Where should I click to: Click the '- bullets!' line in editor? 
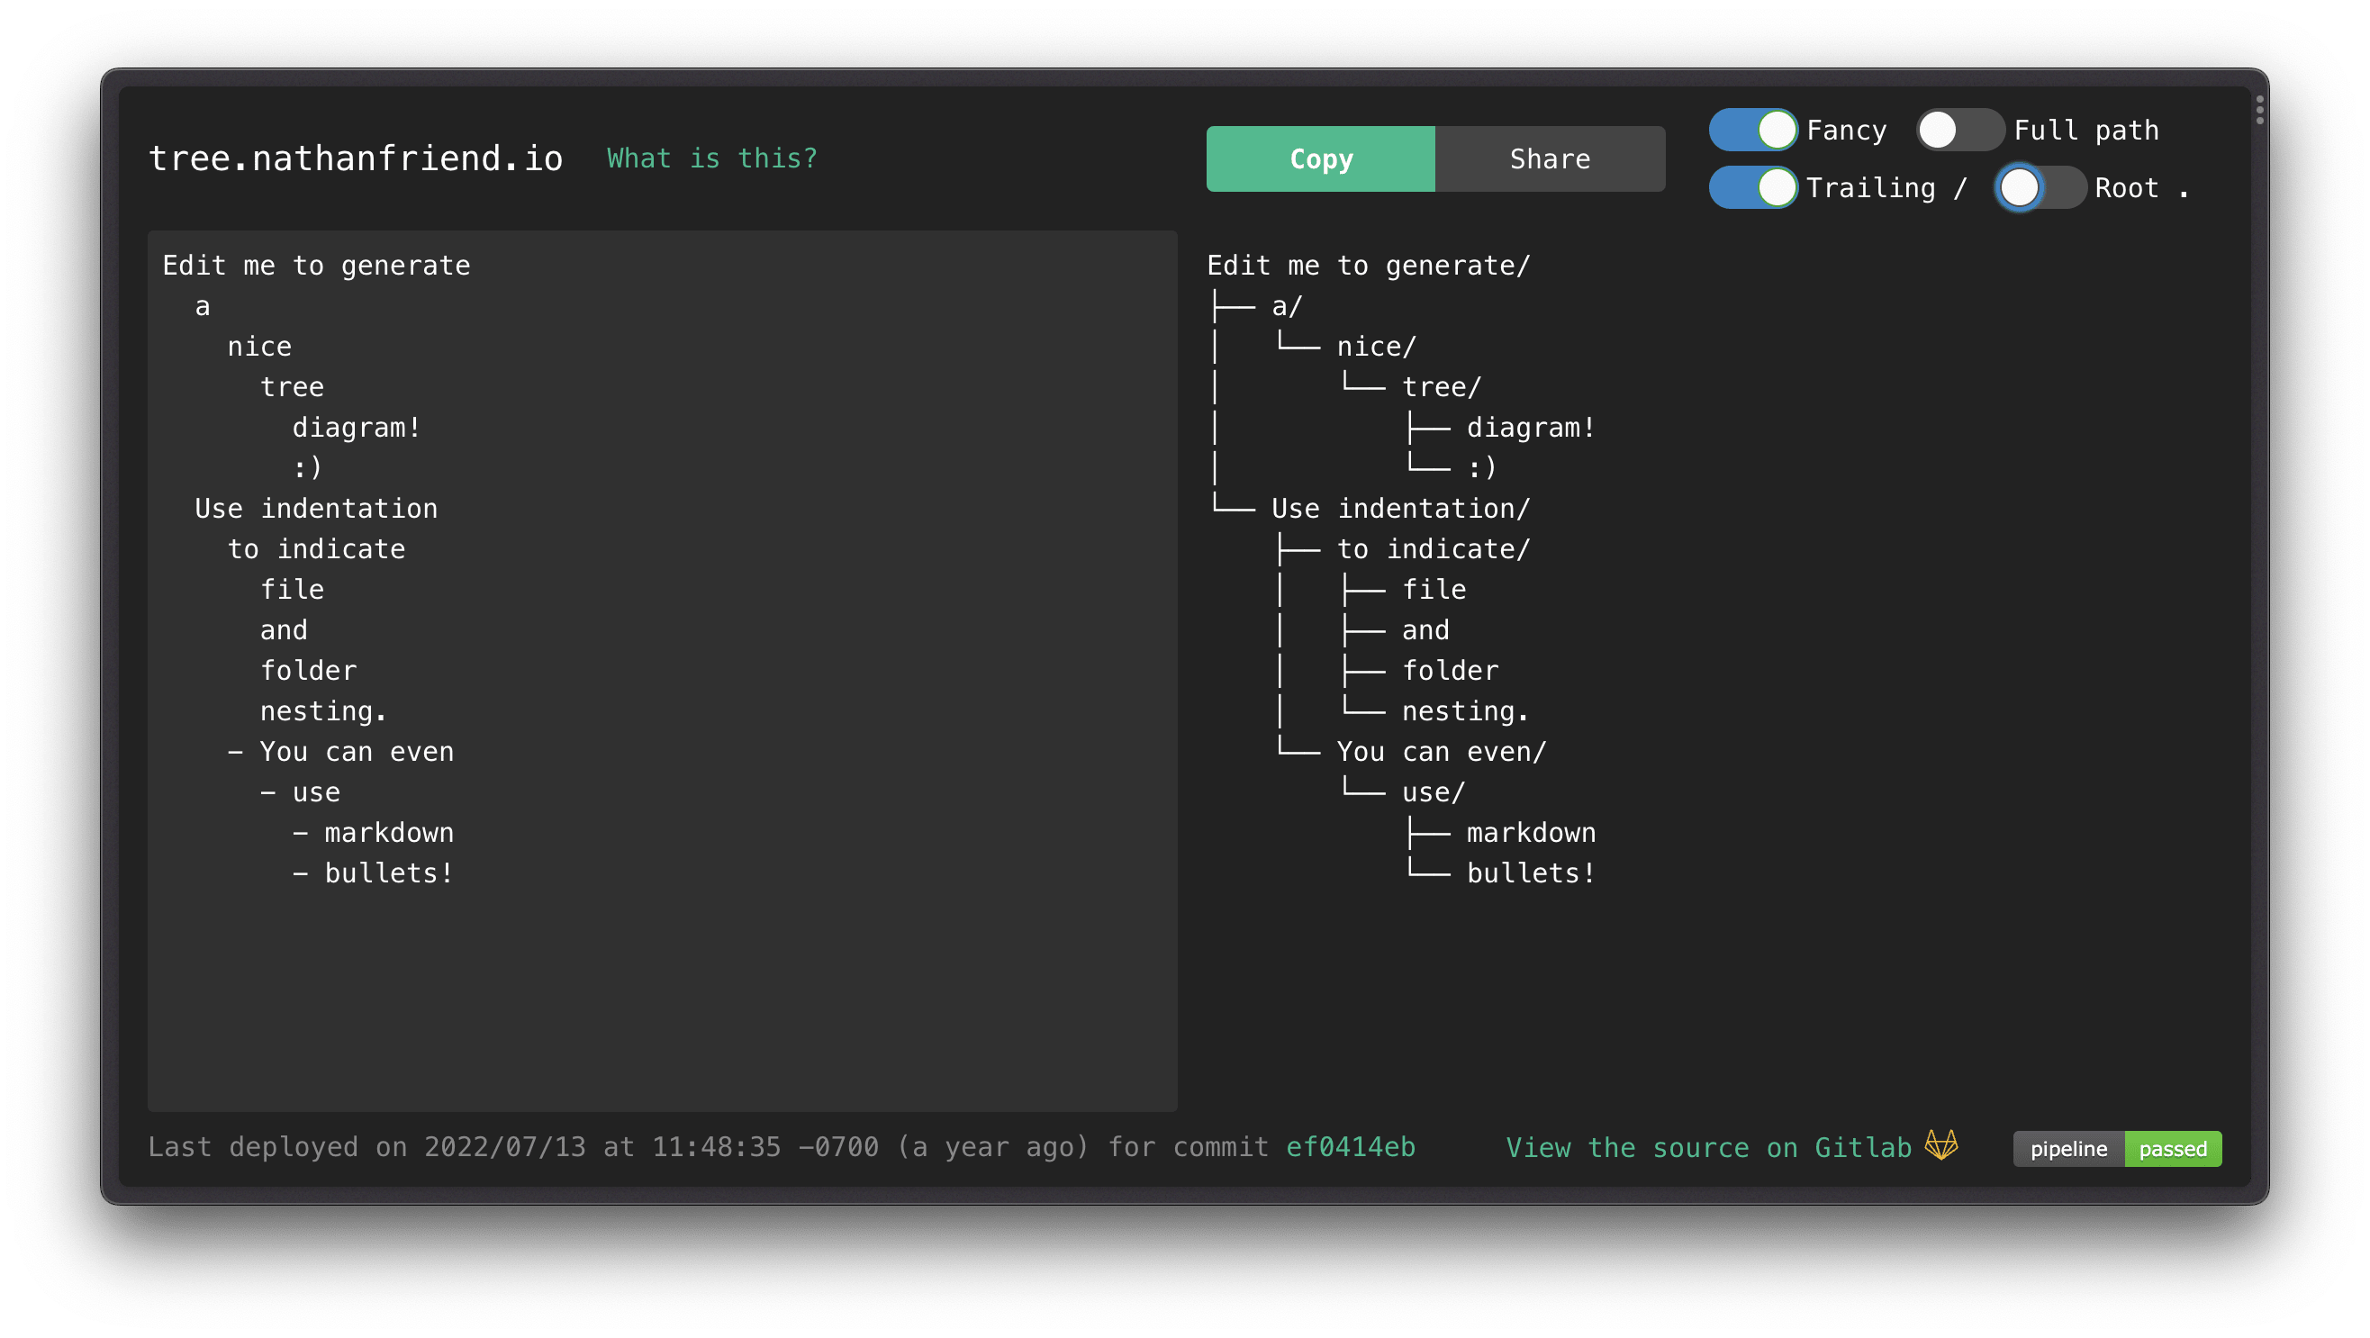(374, 873)
